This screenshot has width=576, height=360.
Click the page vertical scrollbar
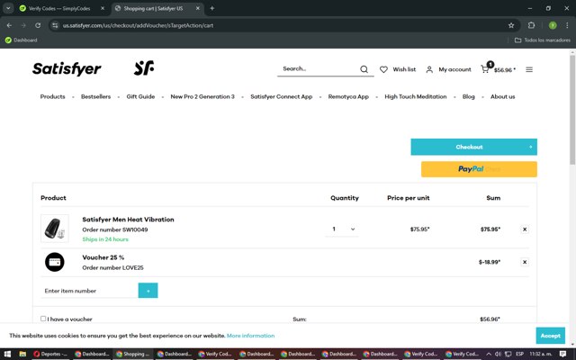coord(572,110)
